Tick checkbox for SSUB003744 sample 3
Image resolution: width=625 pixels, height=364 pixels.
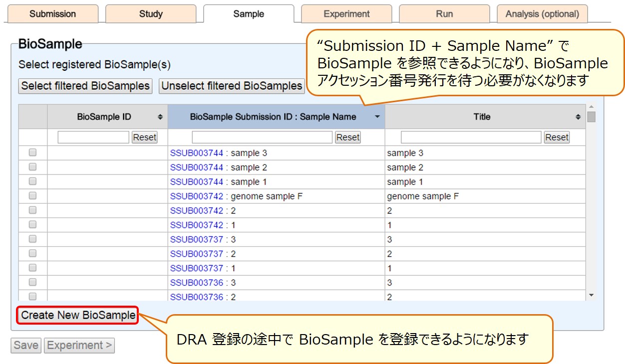33,153
